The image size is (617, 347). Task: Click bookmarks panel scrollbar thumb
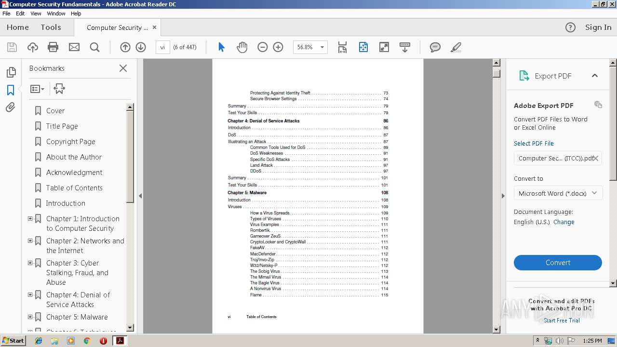click(x=130, y=157)
